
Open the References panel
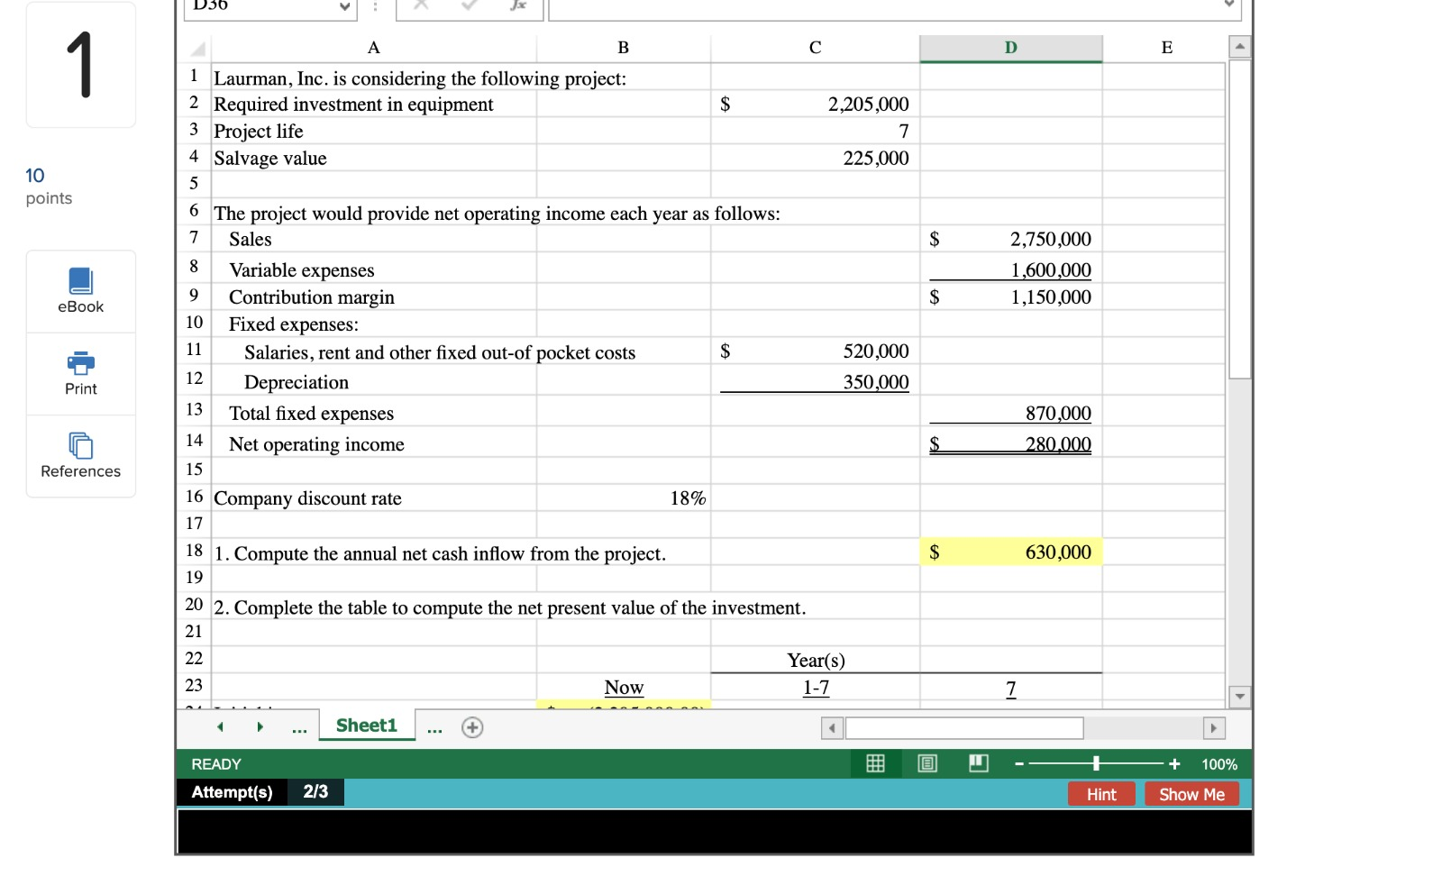point(81,456)
